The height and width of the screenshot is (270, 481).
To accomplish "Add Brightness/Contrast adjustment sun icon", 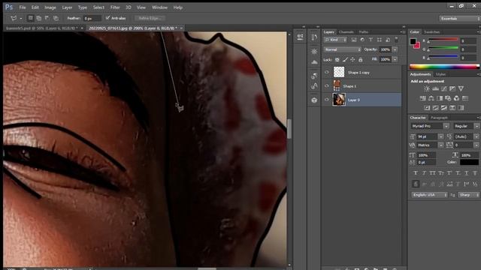I will tap(427, 88).
